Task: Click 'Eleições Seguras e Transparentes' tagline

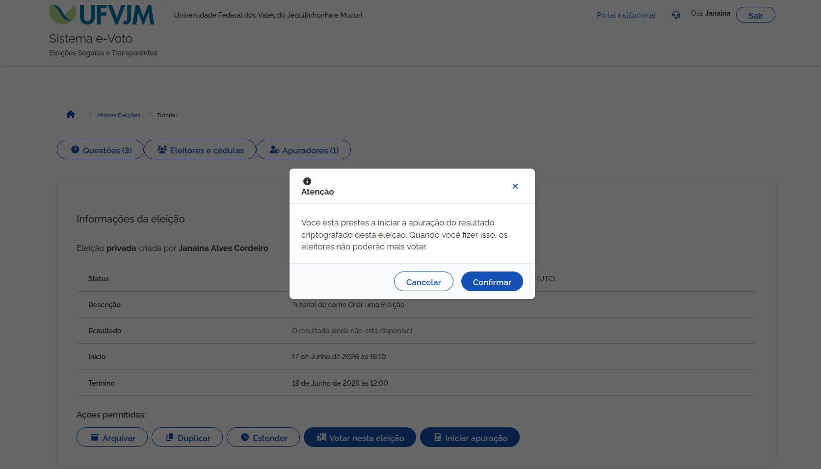Action: tap(103, 53)
